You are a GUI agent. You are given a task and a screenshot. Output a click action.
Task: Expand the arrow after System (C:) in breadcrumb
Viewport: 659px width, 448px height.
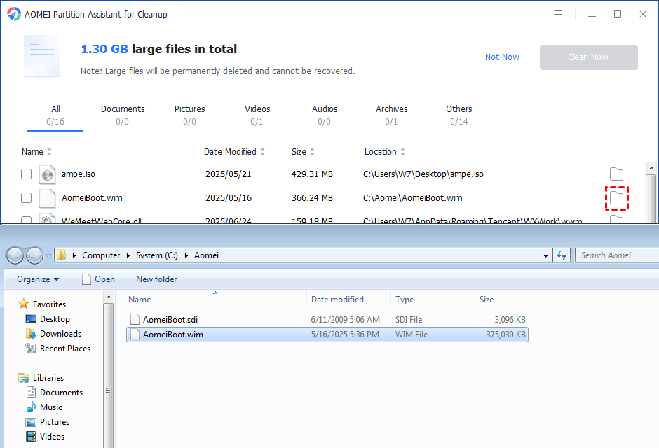186,255
